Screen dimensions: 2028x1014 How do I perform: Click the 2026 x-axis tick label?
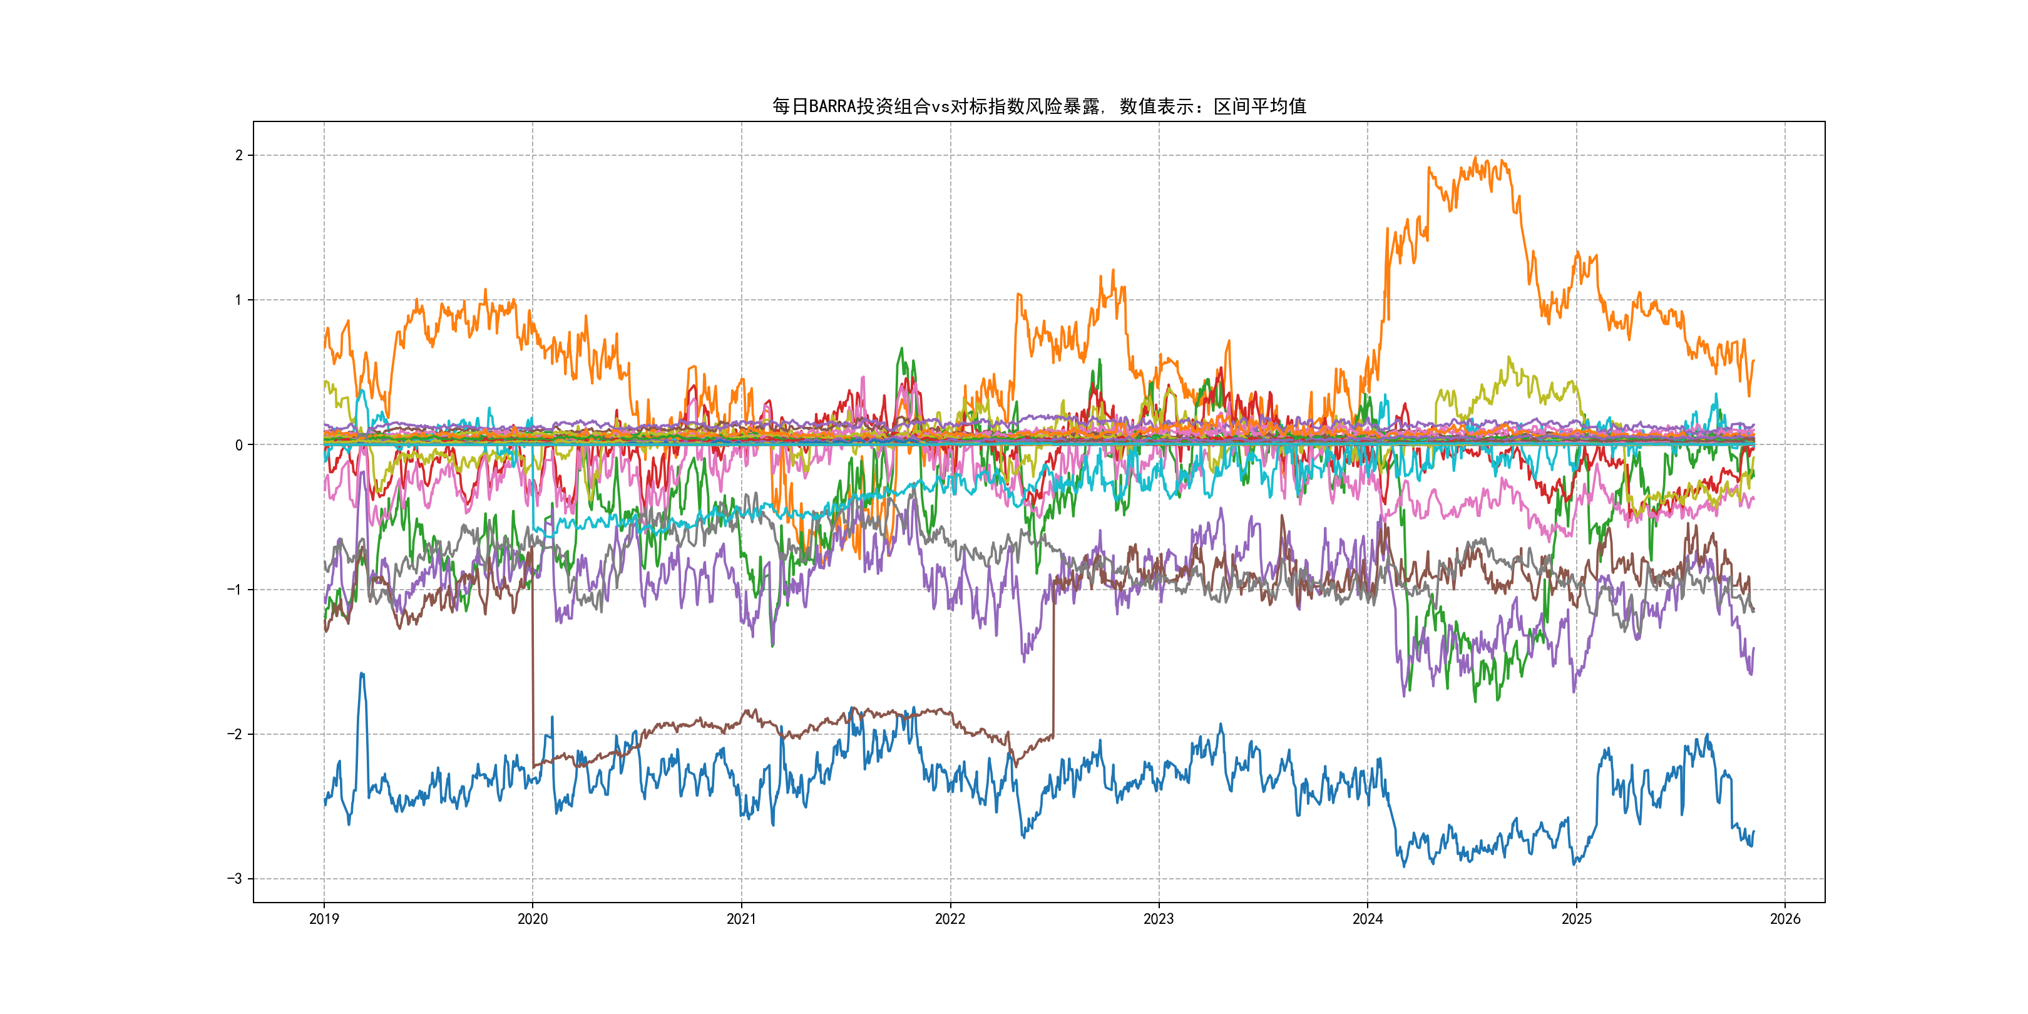click(x=1785, y=919)
